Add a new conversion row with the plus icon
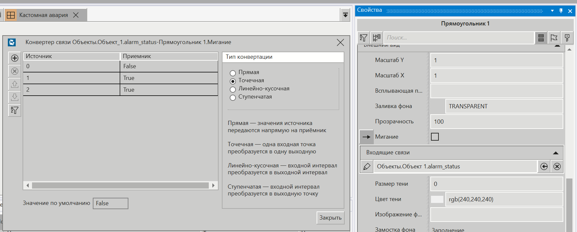 (x=15, y=58)
